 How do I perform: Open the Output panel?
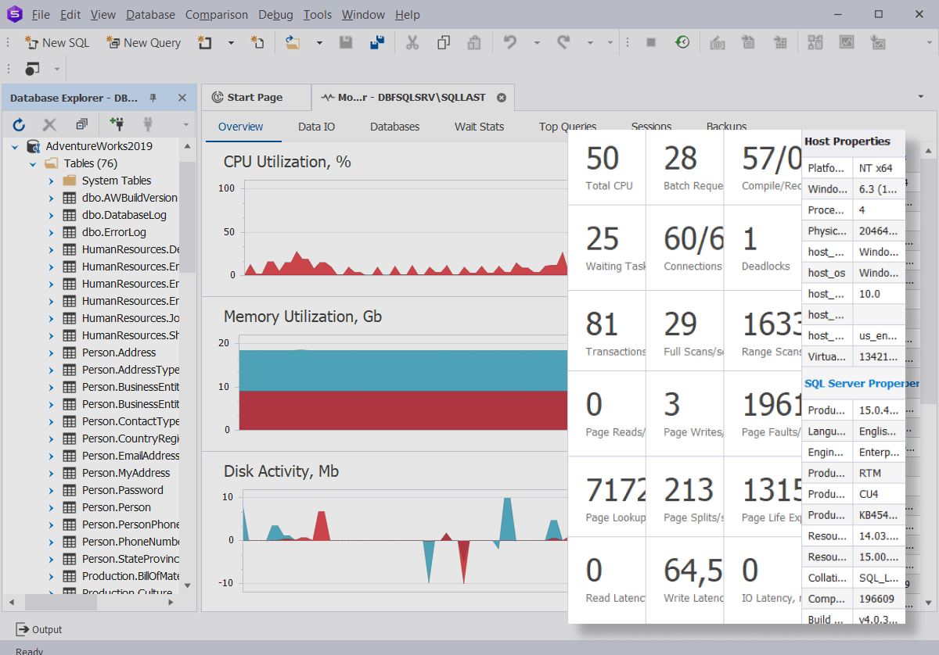point(38,629)
